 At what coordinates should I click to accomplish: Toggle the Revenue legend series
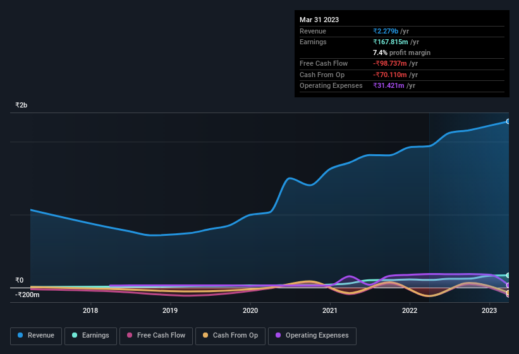[x=36, y=336]
